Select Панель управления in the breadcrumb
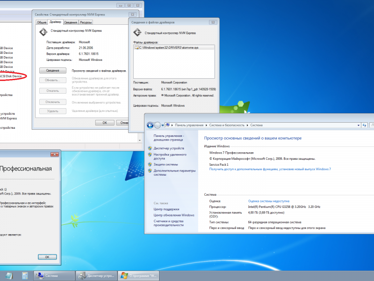Image resolution: width=374 pixels, height=281 pixels. pyautogui.click(x=189, y=125)
